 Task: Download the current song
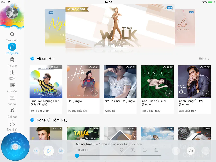(156, 150)
